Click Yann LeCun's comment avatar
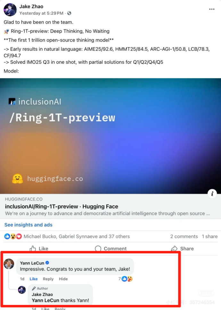This screenshot has height=310, width=221. point(9,264)
